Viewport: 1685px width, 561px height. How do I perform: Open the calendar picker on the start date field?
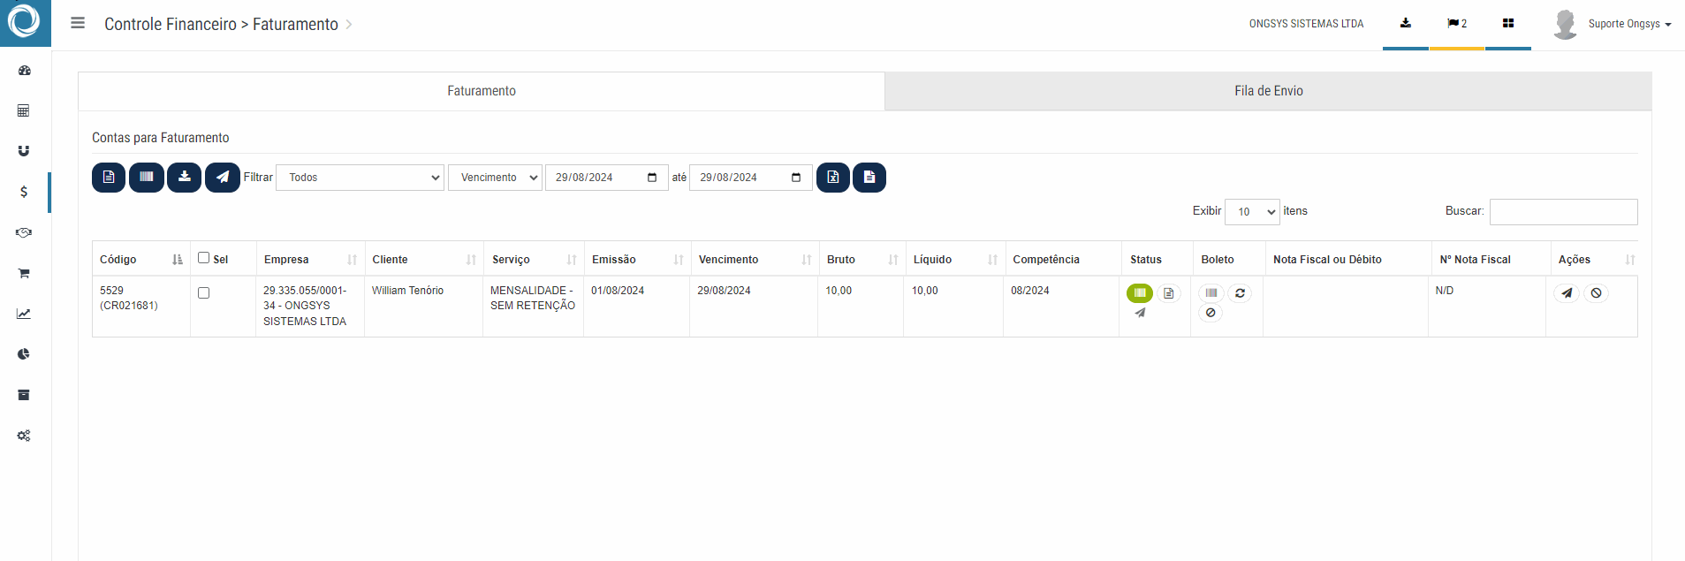652,178
